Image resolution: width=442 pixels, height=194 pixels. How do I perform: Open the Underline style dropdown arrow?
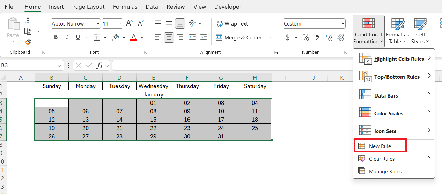coord(86,37)
